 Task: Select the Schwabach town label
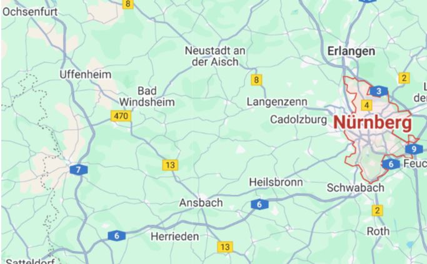(355, 188)
